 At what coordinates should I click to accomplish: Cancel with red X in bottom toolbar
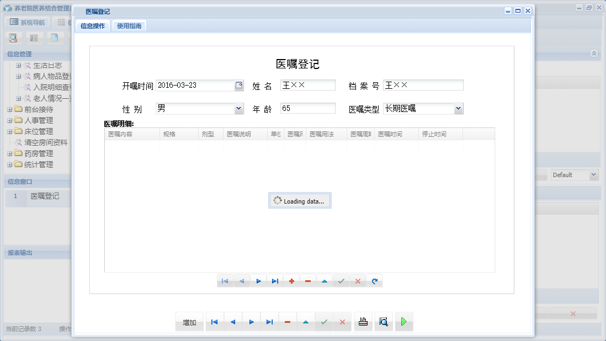tap(342, 322)
